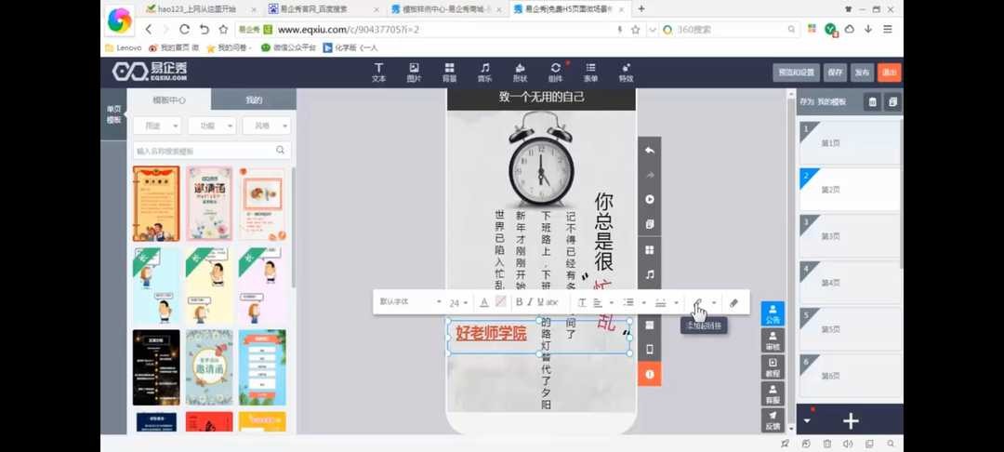Open the 音乐 (Music) tool
Image resolution: width=1004 pixels, height=452 pixels.
[484, 73]
